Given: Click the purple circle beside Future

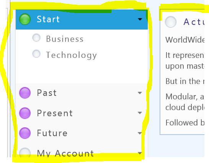Looking at the screenshot, I should tap(25, 133).
